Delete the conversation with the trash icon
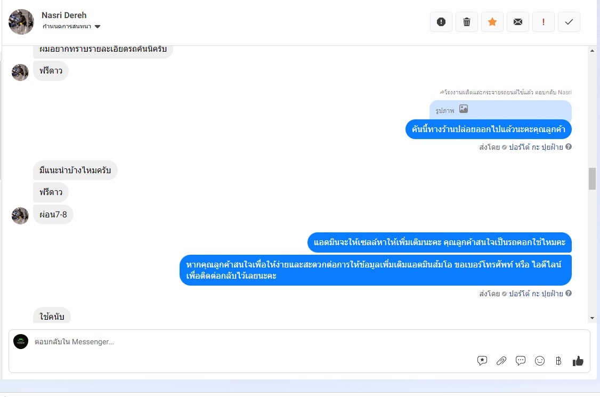This screenshot has width=600, height=397. tap(466, 22)
